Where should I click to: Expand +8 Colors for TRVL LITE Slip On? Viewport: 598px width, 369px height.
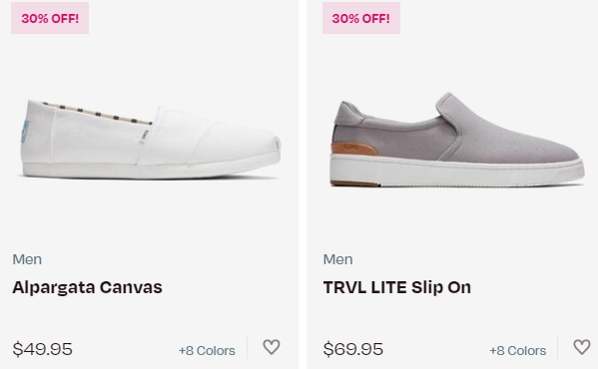pyautogui.click(x=517, y=350)
